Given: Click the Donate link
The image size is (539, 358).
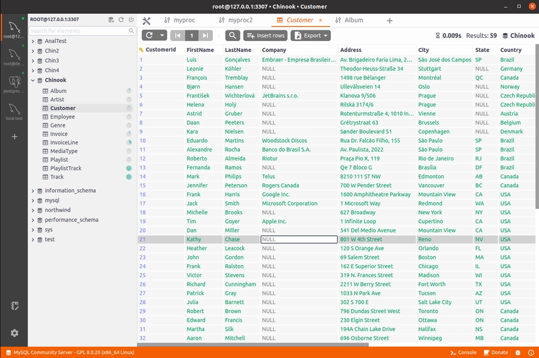Looking at the screenshot, I should (x=496, y=352).
